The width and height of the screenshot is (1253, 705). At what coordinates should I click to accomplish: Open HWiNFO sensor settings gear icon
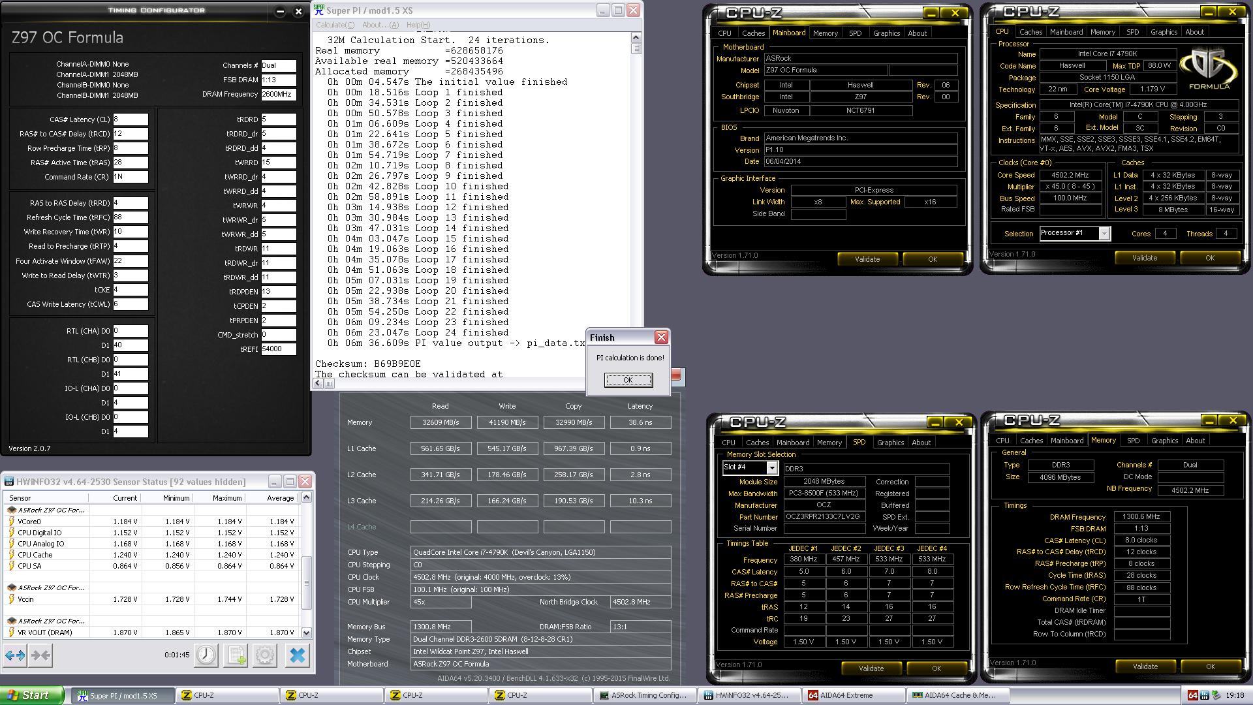pos(265,655)
